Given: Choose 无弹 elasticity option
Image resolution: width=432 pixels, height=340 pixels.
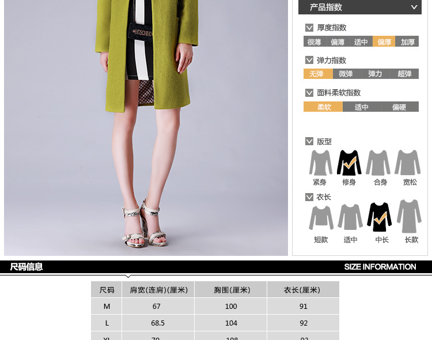Looking at the screenshot, I should click(317, 74).
